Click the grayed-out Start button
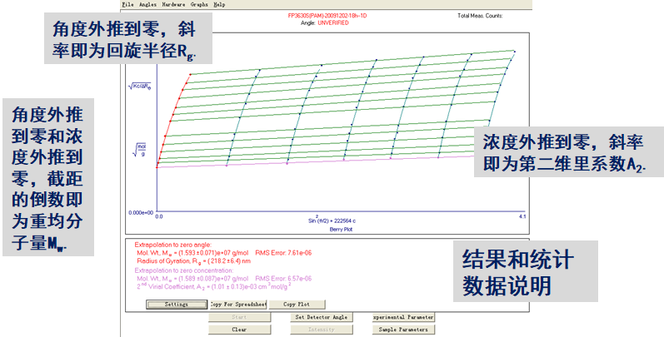Viewport: 664px width, 337px height. [x=238, y=317]
